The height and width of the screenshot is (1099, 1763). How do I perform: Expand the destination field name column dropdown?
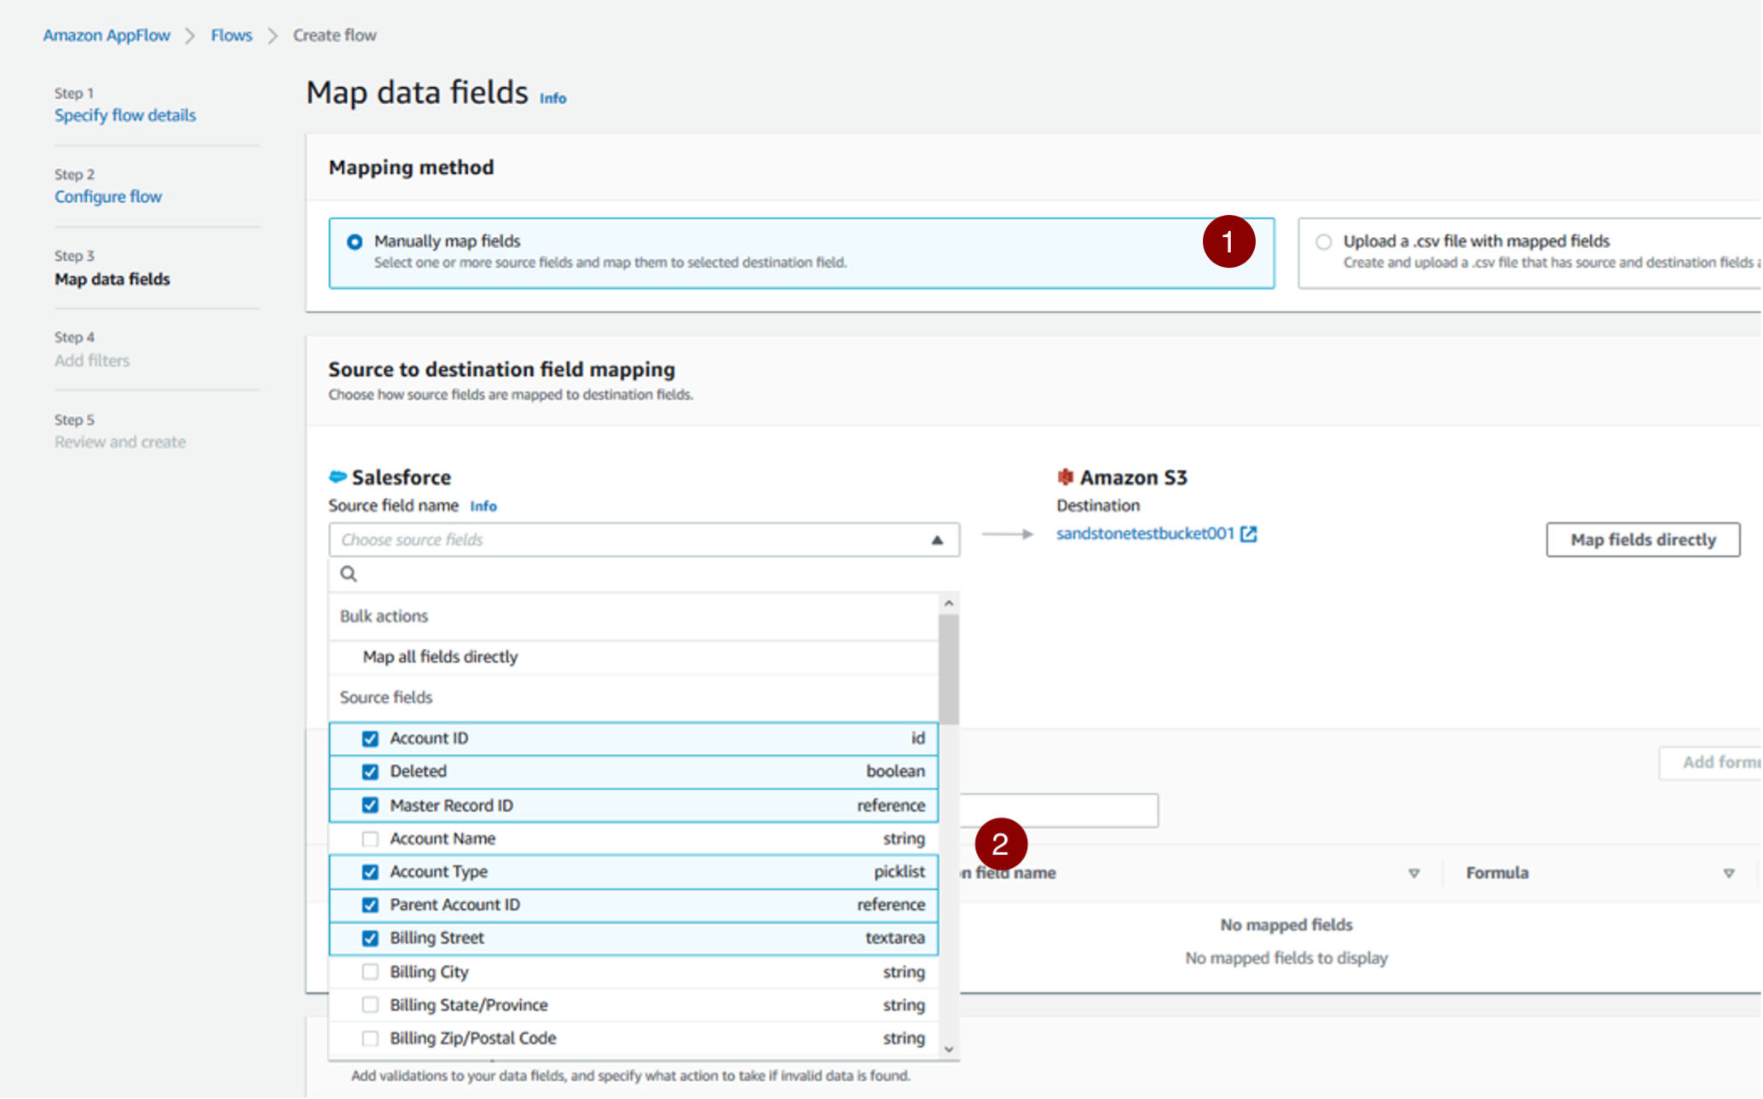point(1415,872)
